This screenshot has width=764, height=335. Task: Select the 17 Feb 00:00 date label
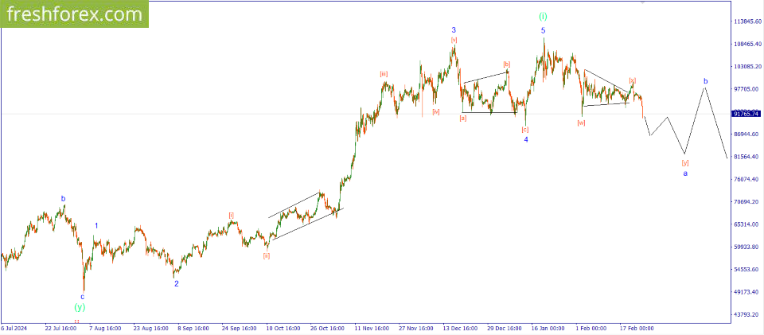click(x=637, y=328)
